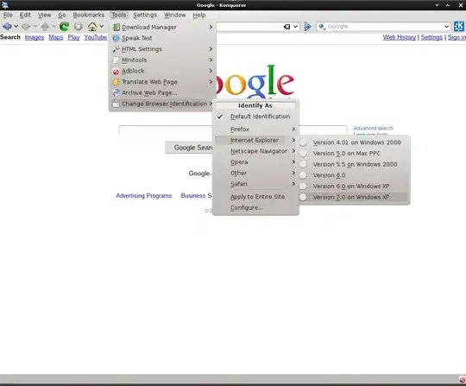Screen dimensions: 466x386
Task: Click the Google toolbar search field
Action: tap(383, 27)
